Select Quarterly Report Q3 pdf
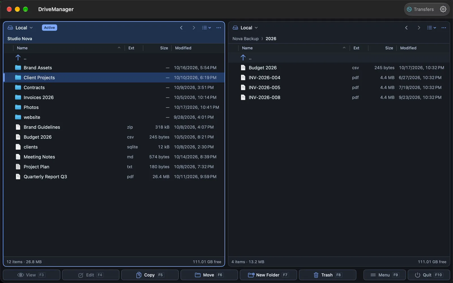Viewport: 453px width, 283px height. 114,177
